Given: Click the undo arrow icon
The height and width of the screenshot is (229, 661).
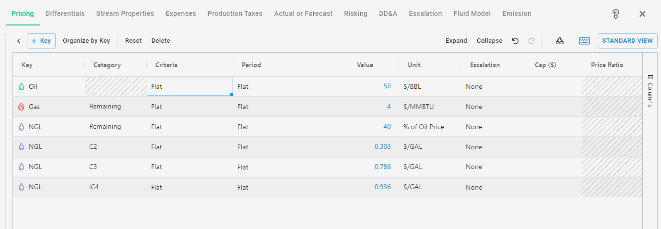Looking at the screenshot, I should 515,41.
